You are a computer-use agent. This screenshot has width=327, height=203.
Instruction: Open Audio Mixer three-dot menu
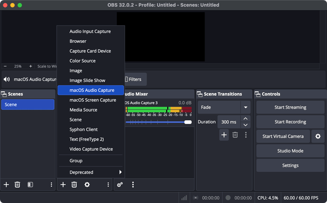pos(133,184)
